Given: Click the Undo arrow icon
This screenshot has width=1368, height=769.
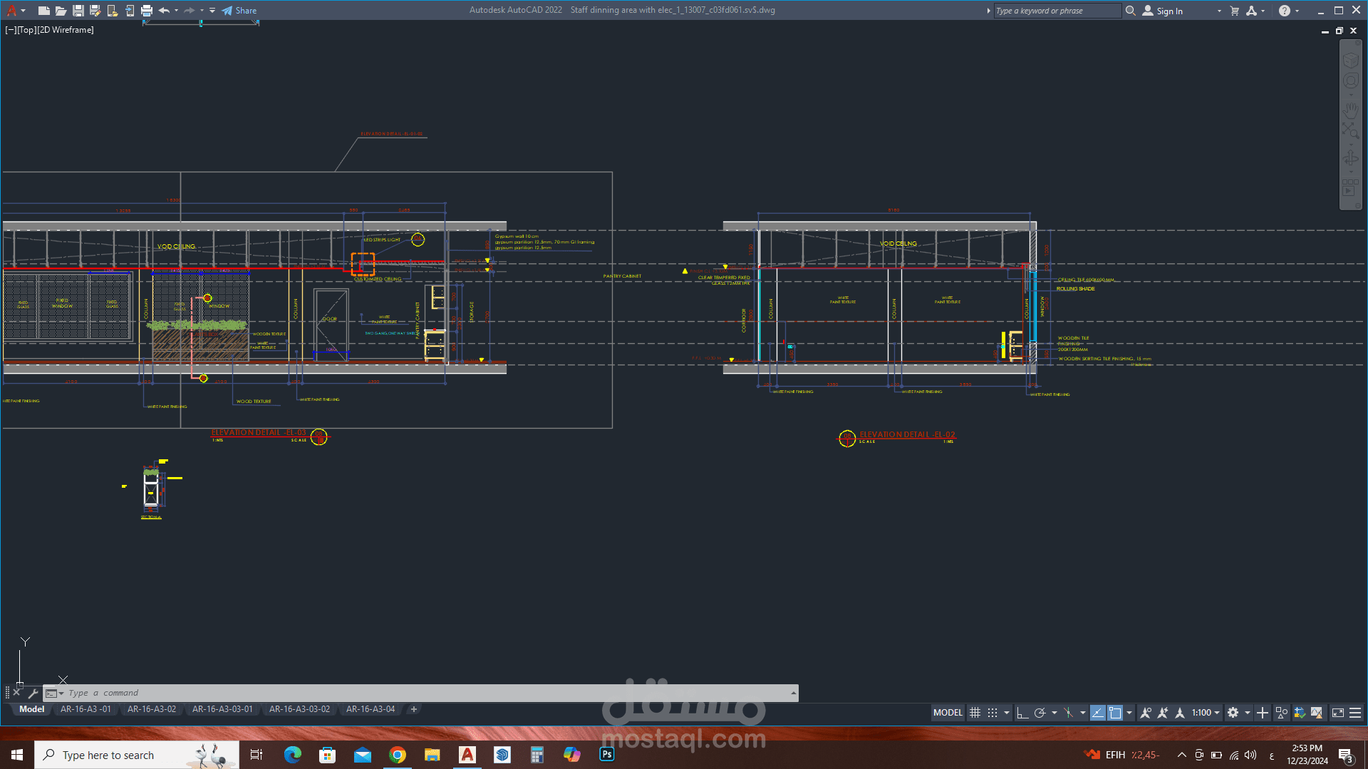Looking at the screenshot, I should pos(164,11).
